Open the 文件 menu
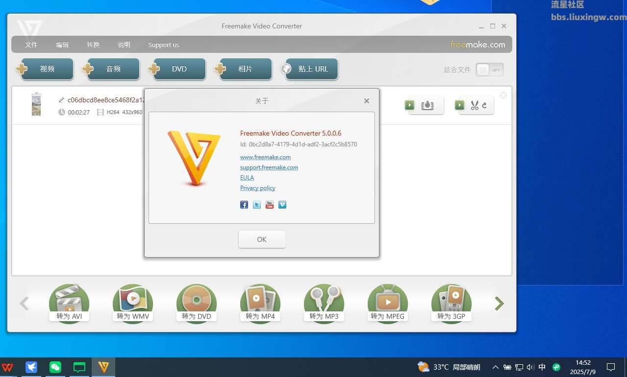627x377 pixels. tap(31, 45)
